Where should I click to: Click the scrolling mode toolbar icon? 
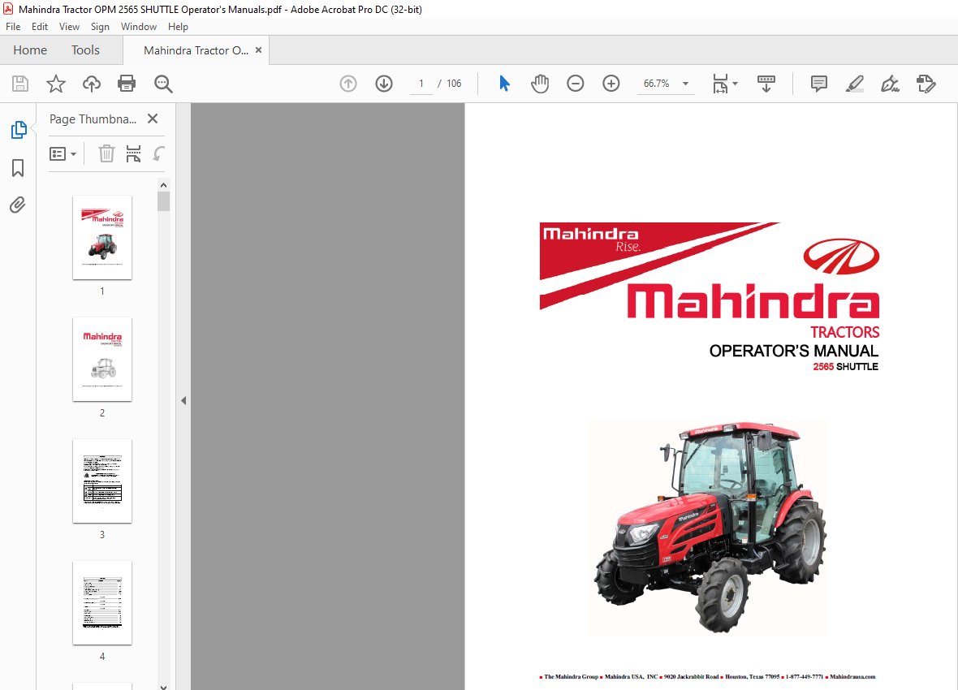click(766, 84)
